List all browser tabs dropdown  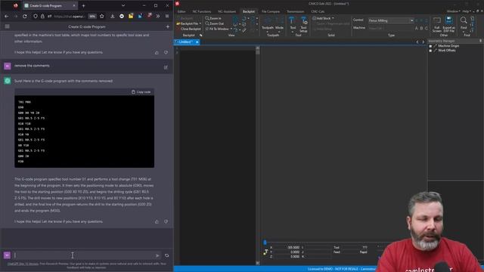[123, 5]
